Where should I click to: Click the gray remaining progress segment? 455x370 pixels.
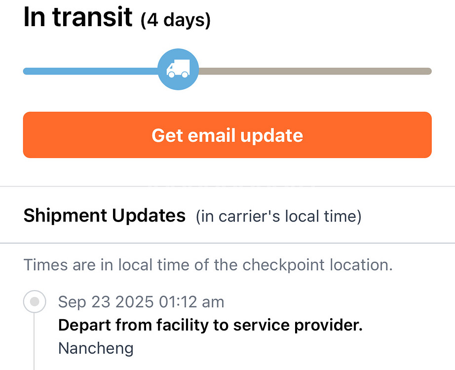pyautogui.click(x=315, y=71)
